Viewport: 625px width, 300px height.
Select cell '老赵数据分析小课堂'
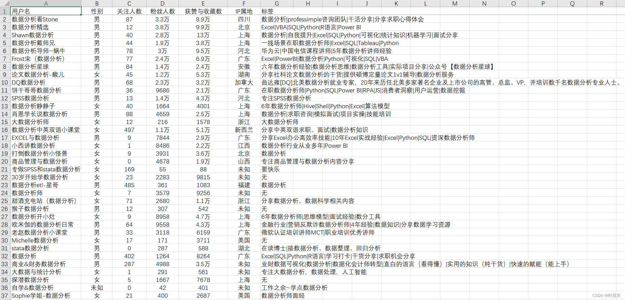[x=46, y=233]
